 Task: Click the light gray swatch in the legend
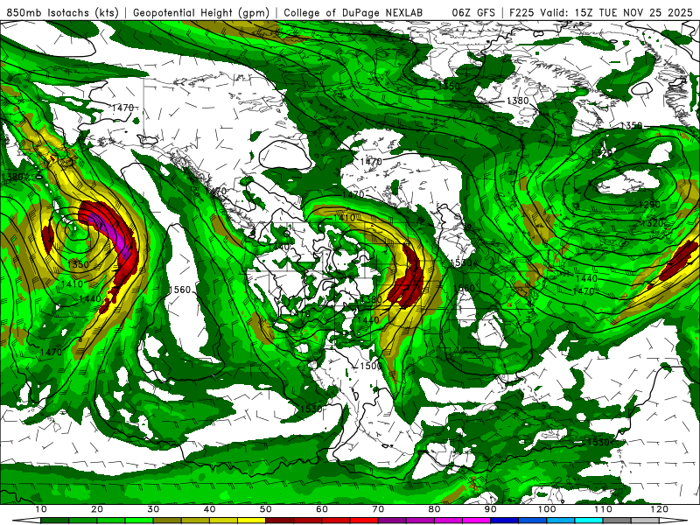pyautogui.click(x=645, y=521)
